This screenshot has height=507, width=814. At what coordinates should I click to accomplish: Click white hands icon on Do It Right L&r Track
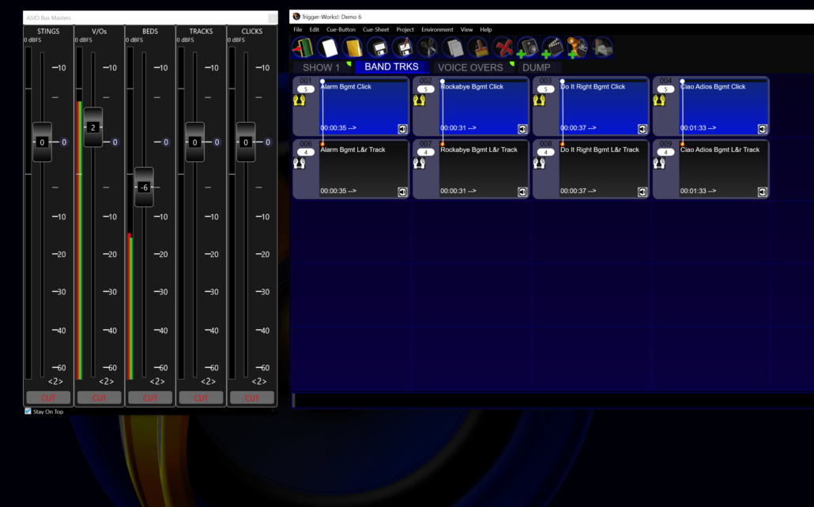click(x=539, y=163)
